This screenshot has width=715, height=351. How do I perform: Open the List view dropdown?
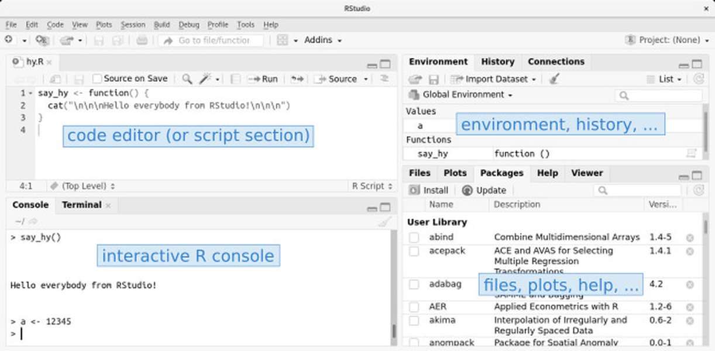[665, 79]
